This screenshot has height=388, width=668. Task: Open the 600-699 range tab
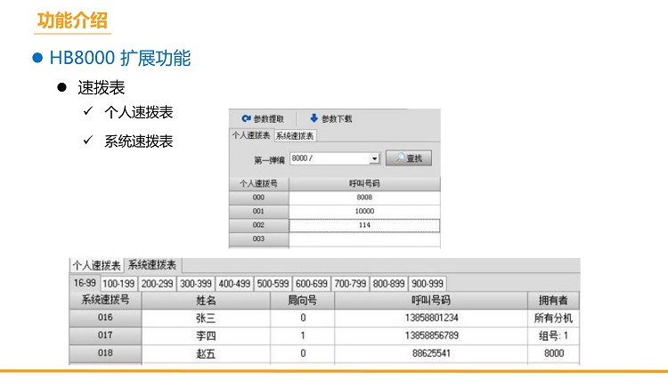coord(312,283)
